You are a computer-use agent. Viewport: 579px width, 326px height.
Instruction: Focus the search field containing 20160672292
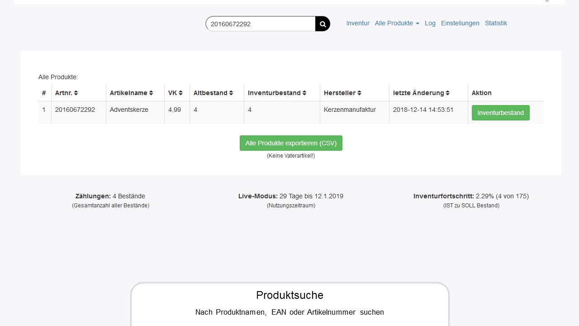coord(261,24)
